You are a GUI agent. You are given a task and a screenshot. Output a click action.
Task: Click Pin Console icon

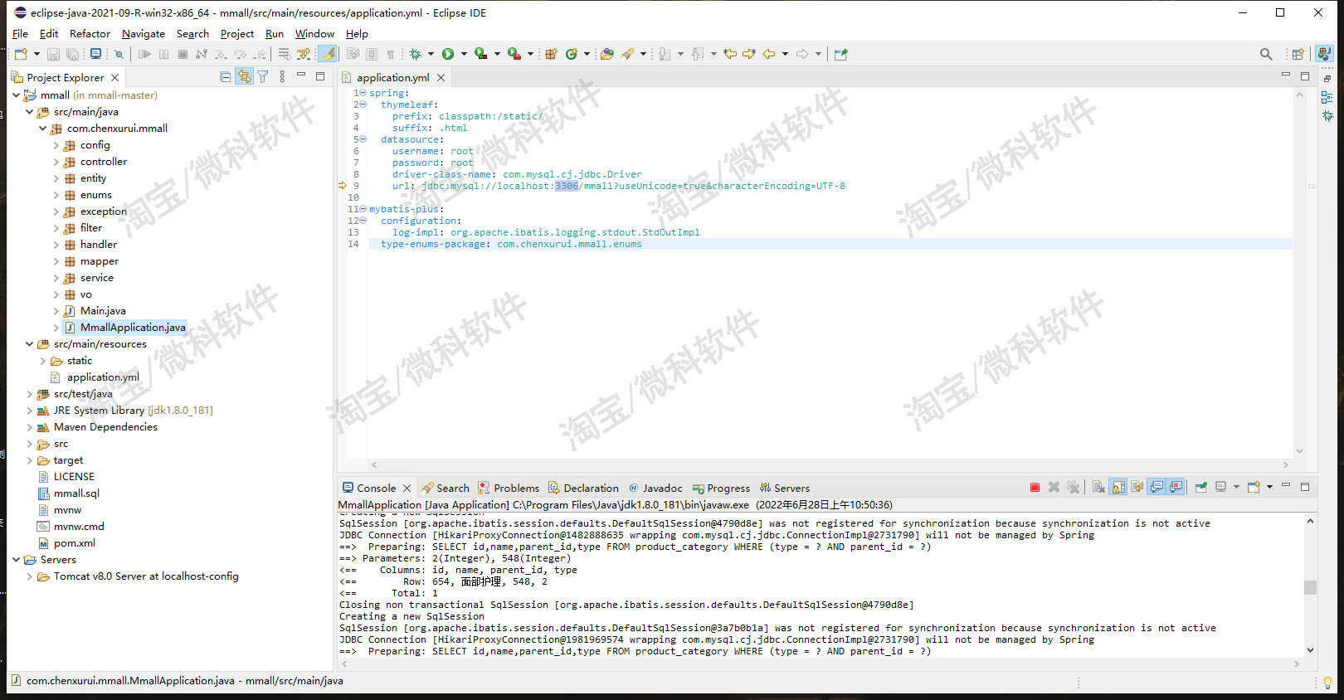tap(1200, 488)
